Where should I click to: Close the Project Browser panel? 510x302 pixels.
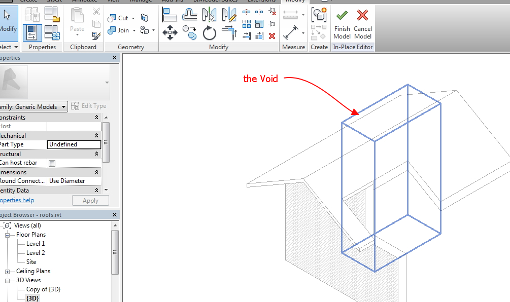click(x=115, y=215)
